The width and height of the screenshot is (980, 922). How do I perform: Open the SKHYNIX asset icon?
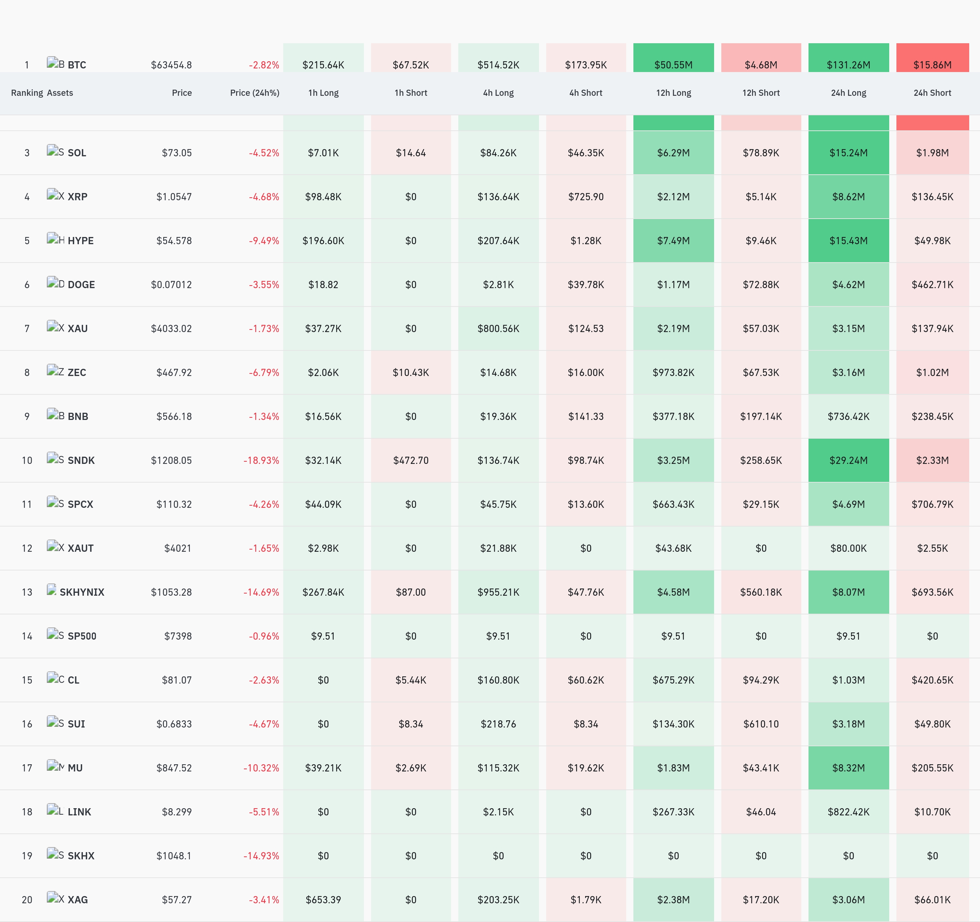[x=52, y=590]
